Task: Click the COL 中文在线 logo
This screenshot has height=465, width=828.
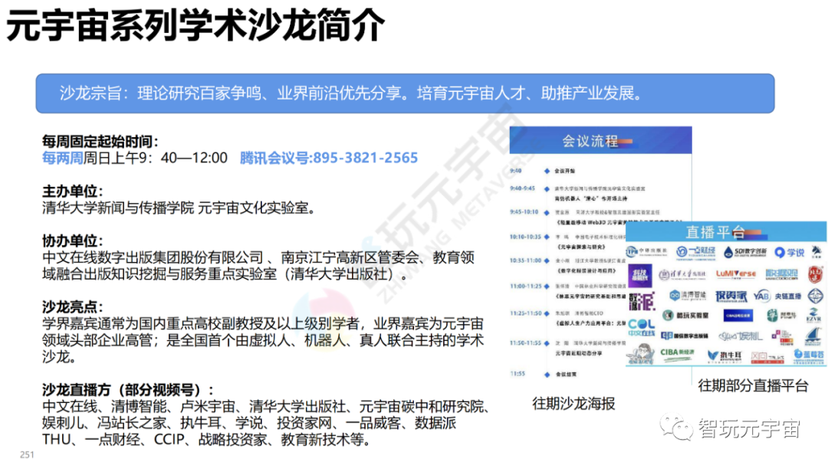Action: [x=642, y=328]
